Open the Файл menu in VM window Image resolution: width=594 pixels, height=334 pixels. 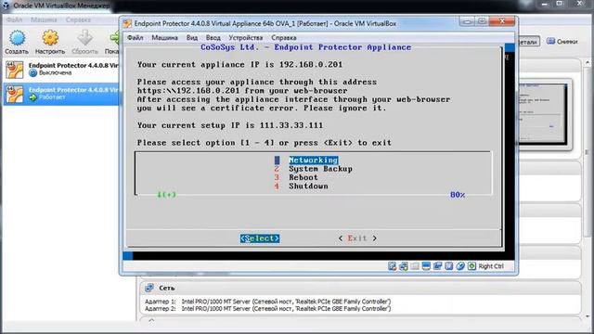(135, 37)
